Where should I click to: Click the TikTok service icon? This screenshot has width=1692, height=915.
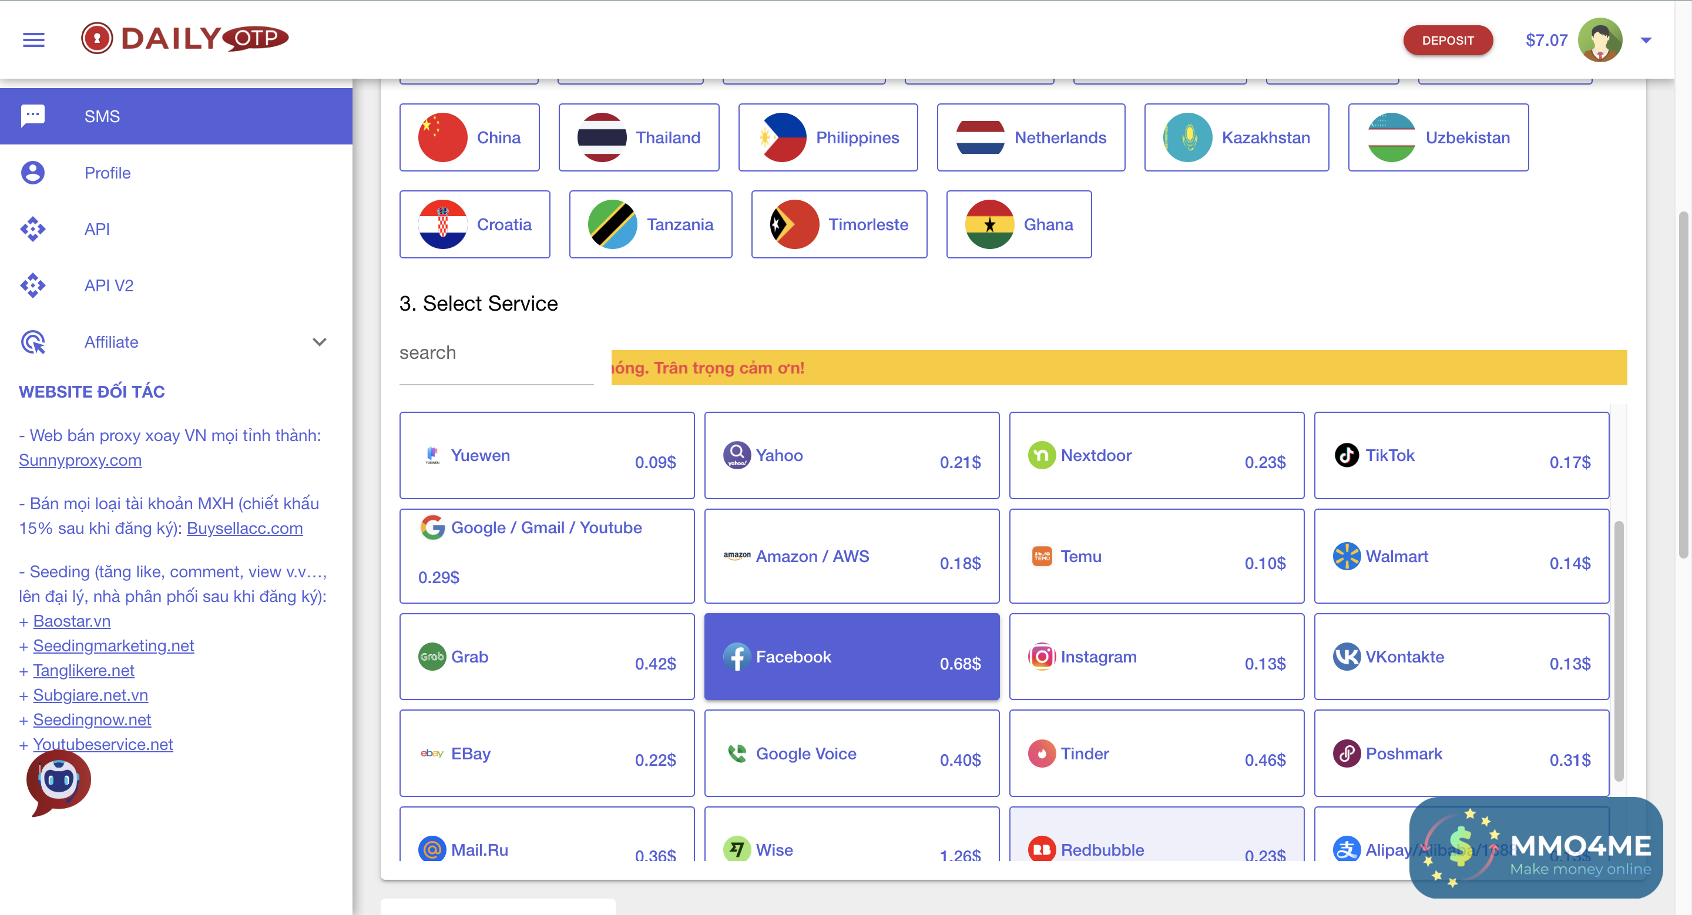[1346, 455]
